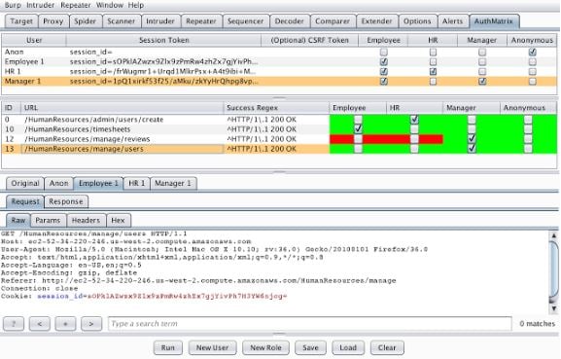This screenshot has width=561, height=359.
Task: Switch to the Repeater tab
Action: point(201,21)
